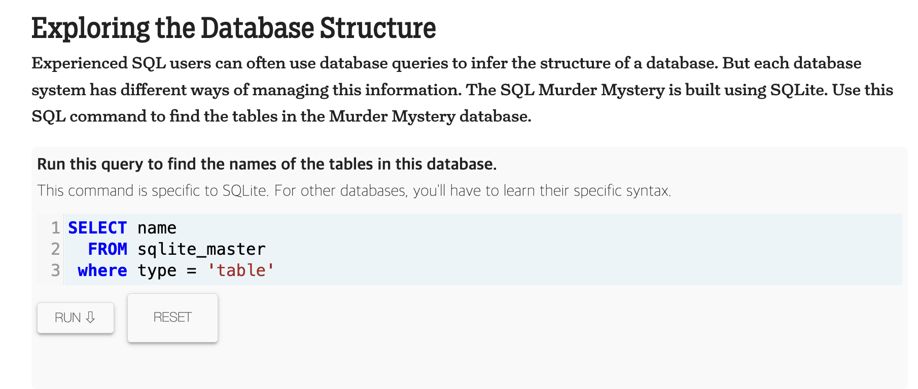Click the word type on line 3
This screenshot has width=918, height=389.
(157, 271)
